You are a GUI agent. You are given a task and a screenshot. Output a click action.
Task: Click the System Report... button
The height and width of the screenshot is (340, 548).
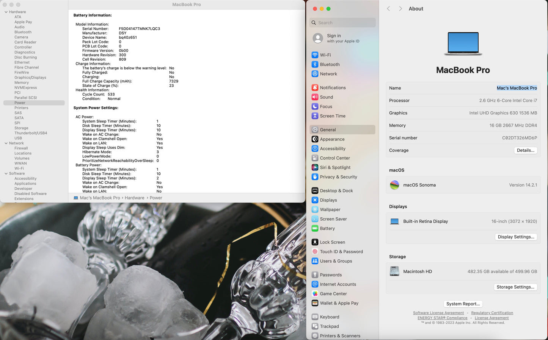tap(463, 304)
